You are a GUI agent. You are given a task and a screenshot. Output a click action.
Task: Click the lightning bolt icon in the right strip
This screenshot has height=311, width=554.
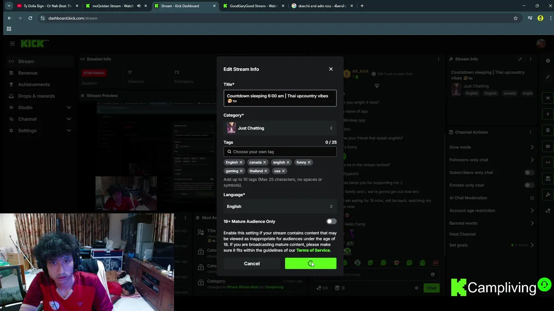pyautogui.click(x=548, y=114)
